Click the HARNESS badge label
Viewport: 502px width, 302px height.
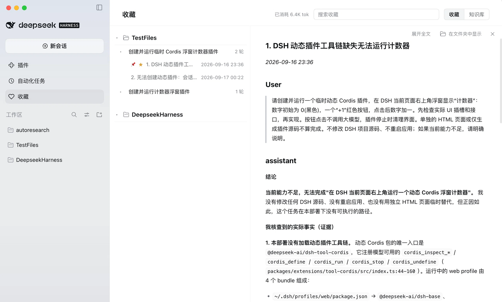coord(69,25)
